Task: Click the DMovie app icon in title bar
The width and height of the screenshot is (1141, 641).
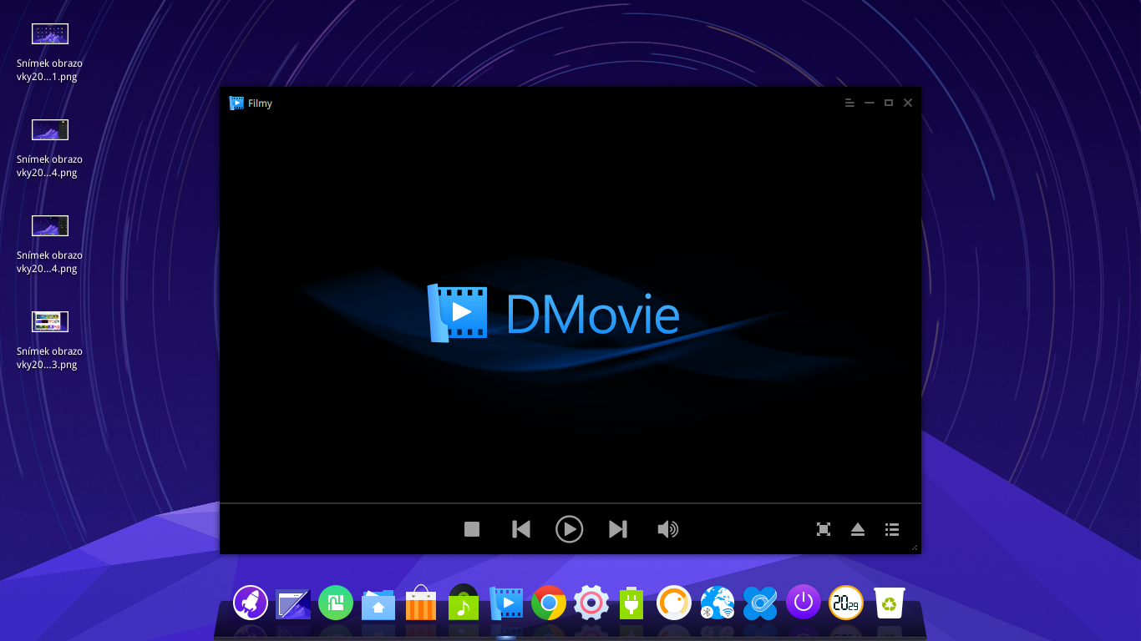Action: (236, 103)
